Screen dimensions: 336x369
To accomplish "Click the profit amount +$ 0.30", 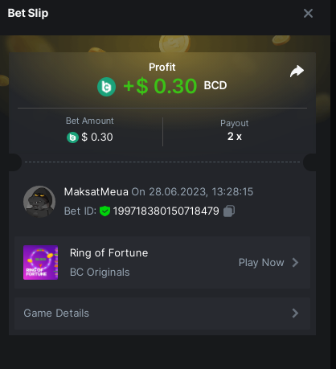I will [160, 86].
